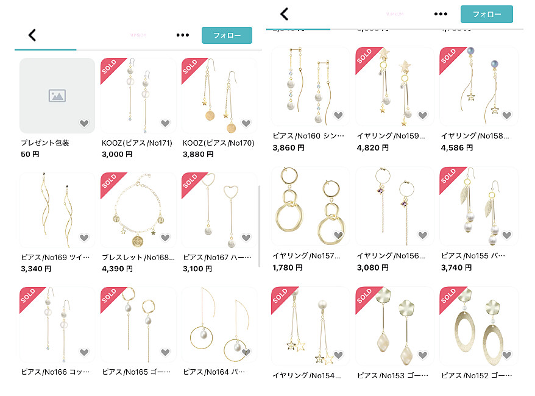Like the プレゼント包装 item with heart

click(84, 123)
